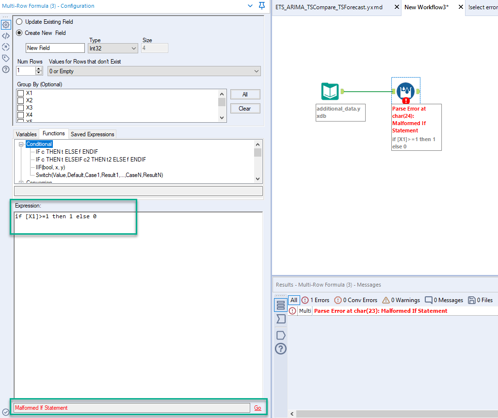Select the Messages view icon in Results panel
This screenshot has height=418, width=498.
point(280,305)
